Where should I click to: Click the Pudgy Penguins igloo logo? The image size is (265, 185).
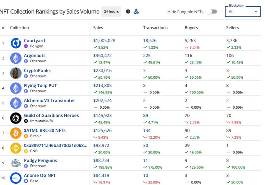pyautogui.click(x=16, y=163)
